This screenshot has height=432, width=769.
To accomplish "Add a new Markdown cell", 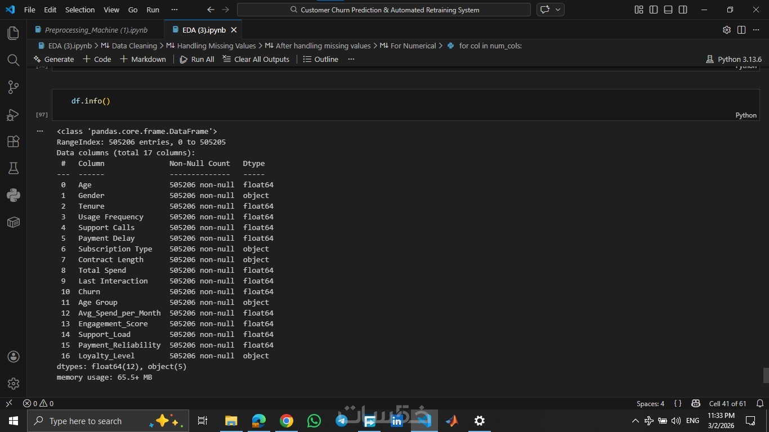I will tap(143, 59).
